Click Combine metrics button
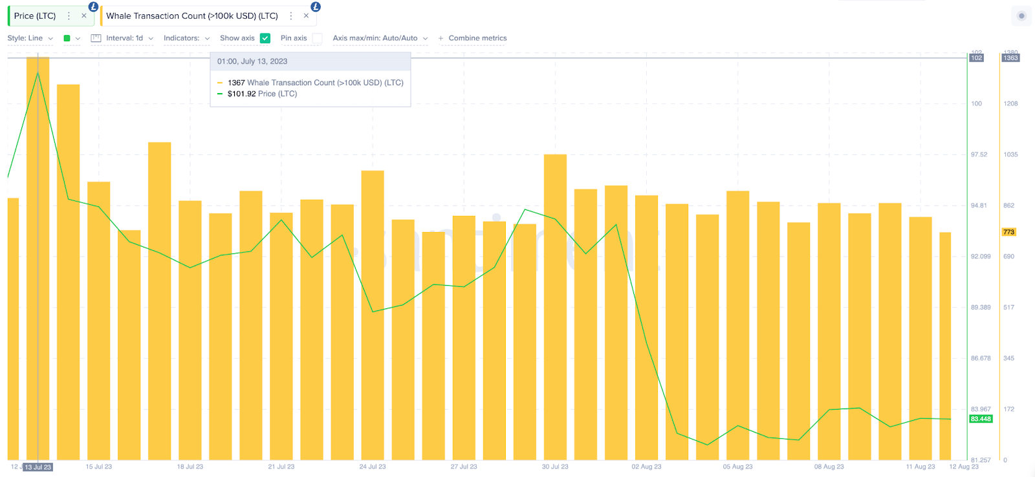This screenshot has height=477, width=1035. click(x=473, y=38)
